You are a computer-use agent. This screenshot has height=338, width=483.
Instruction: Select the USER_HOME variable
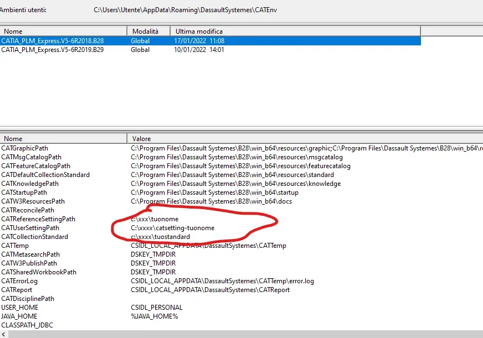[x=20, y=308]
